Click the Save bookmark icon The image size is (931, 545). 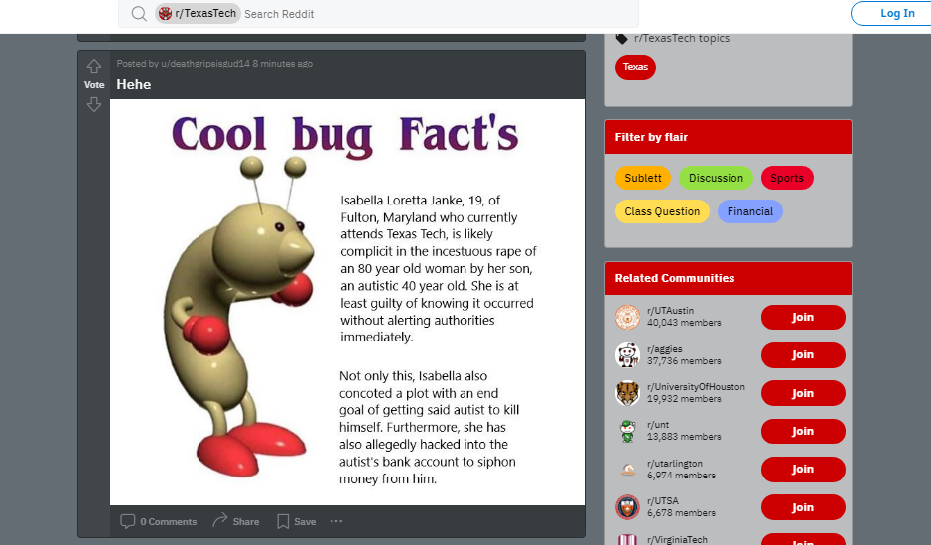tap(283, 521)
